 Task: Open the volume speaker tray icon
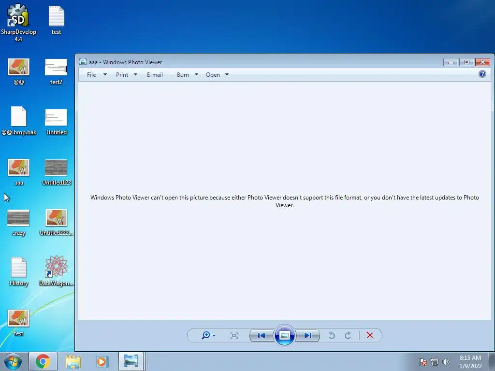(x=446, y=361)
